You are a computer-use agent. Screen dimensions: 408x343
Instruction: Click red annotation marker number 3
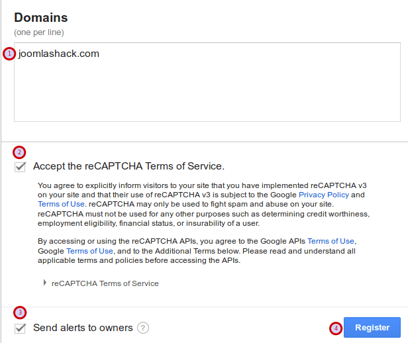coord(20,313)
